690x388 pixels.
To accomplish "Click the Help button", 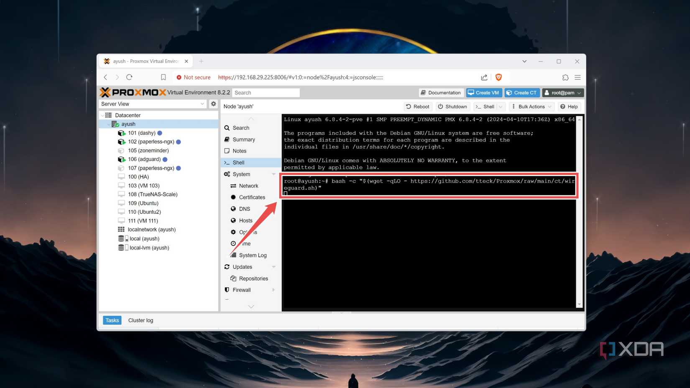I will point(569,107).
